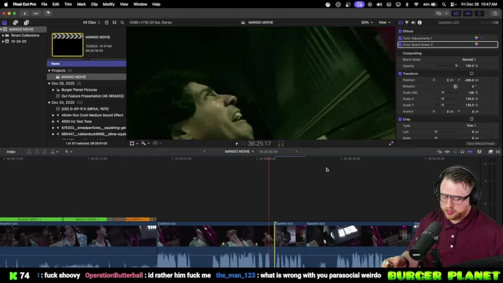Open the Transitions browser icon
503x283 pixels.
[498, 152]
